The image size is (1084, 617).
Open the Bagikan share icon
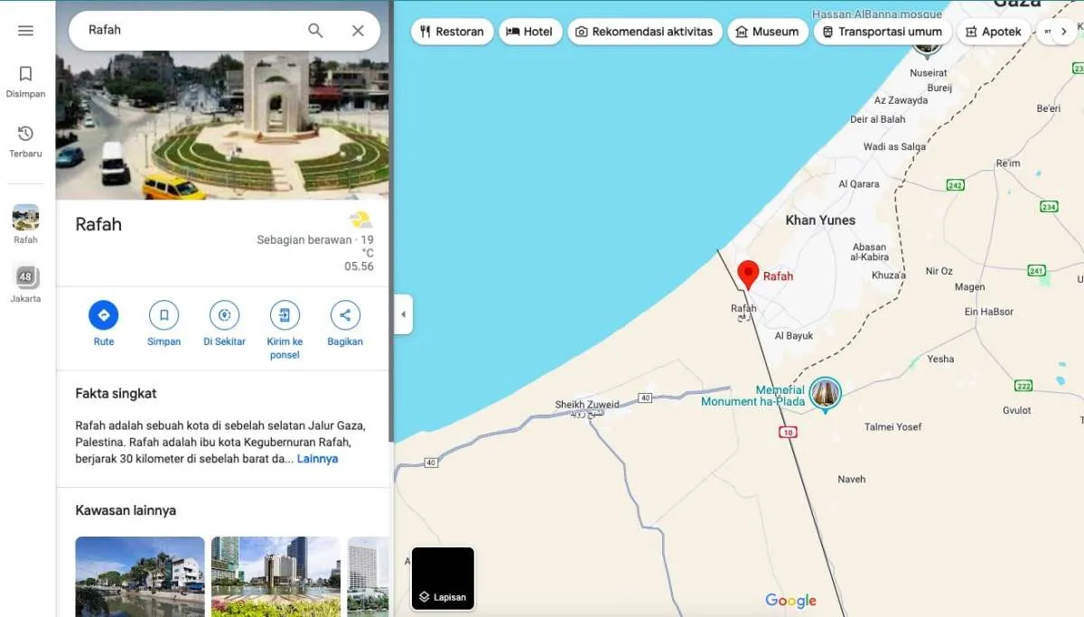click(345, 317)
